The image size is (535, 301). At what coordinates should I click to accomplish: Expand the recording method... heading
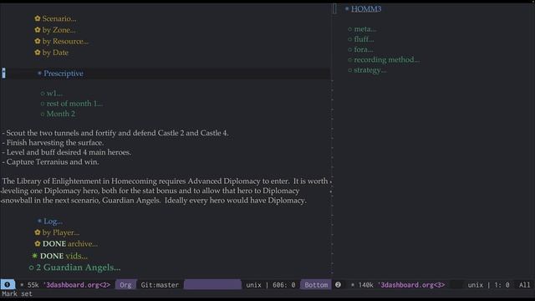pos(386,59)
